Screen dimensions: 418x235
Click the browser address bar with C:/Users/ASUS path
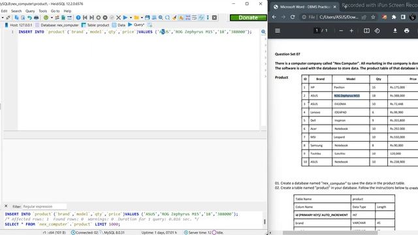(x=338, y=17)
